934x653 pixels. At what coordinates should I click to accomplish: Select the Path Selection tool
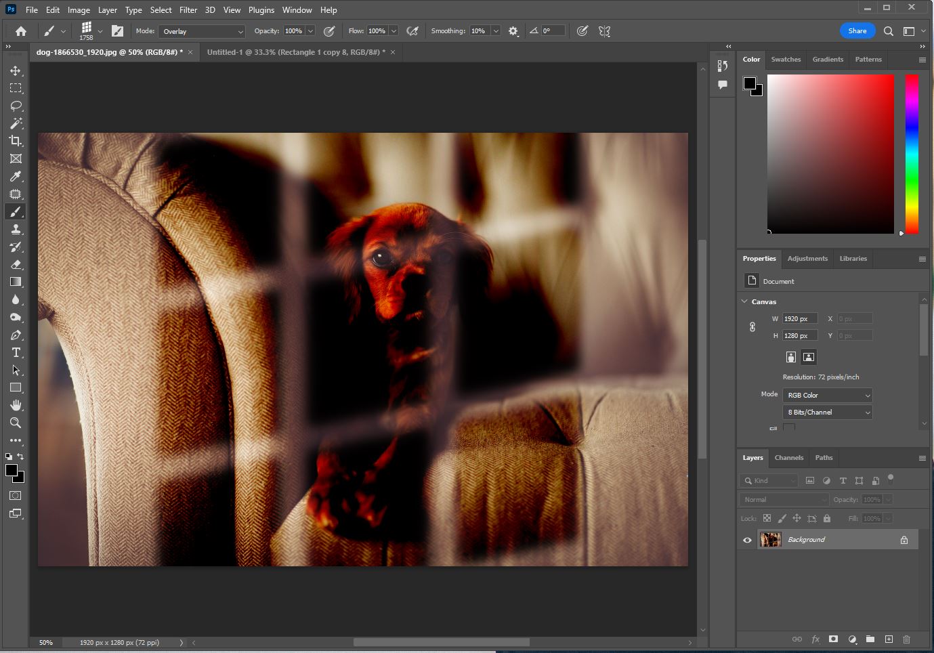click(16, 370)
